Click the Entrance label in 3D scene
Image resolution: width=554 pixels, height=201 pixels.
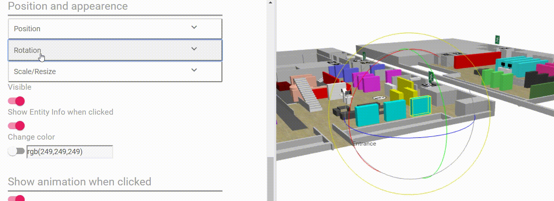coord(364,144)
